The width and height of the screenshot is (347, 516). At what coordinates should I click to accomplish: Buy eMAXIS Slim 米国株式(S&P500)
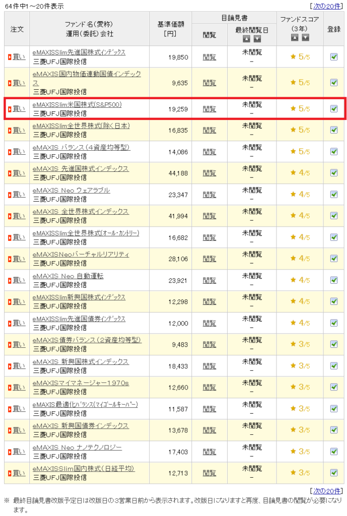point(19,109)
